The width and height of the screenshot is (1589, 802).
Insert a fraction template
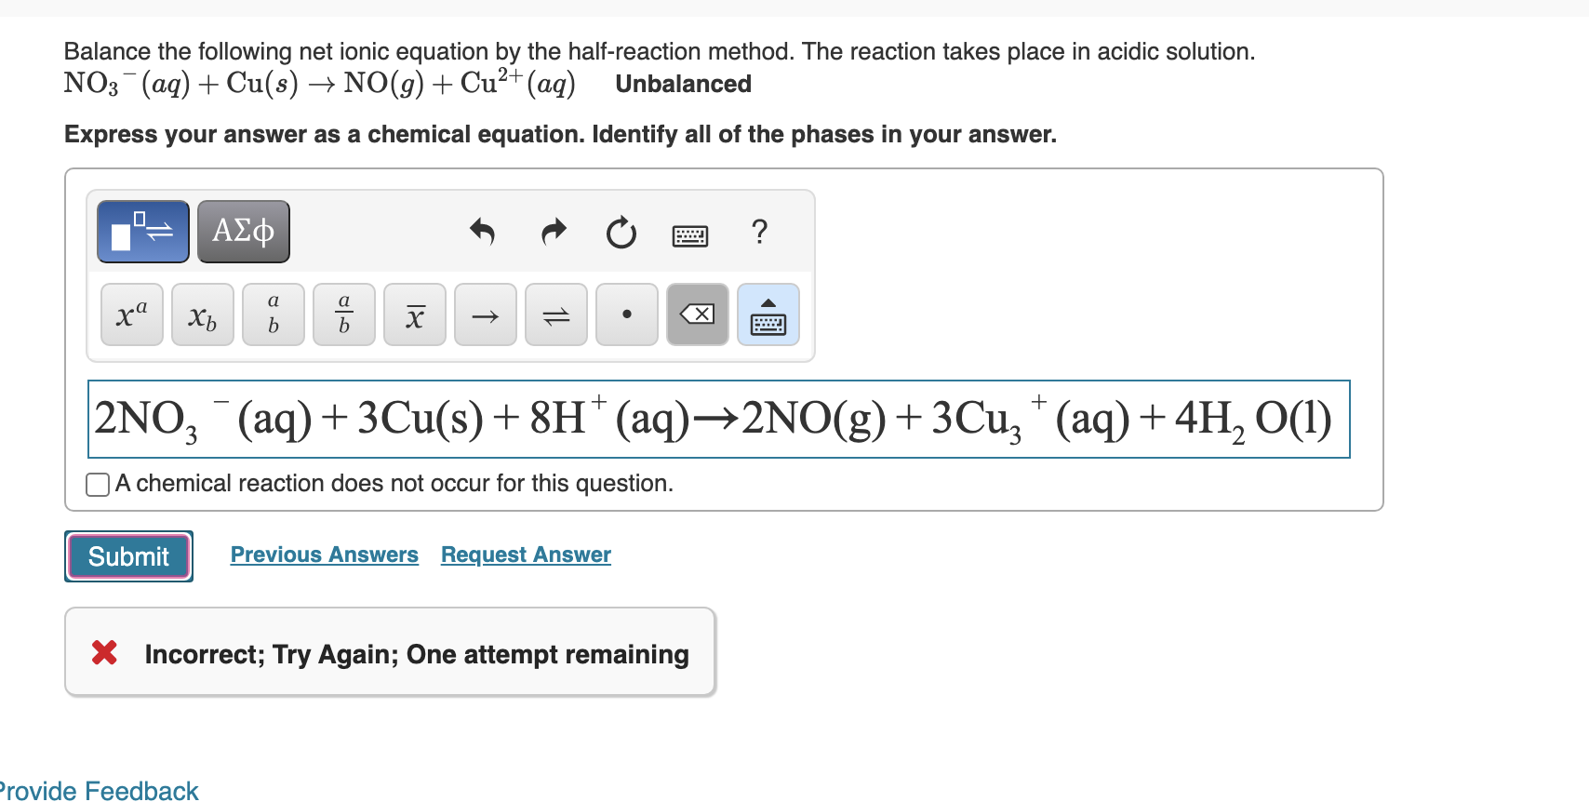click(x=343, y=314)
